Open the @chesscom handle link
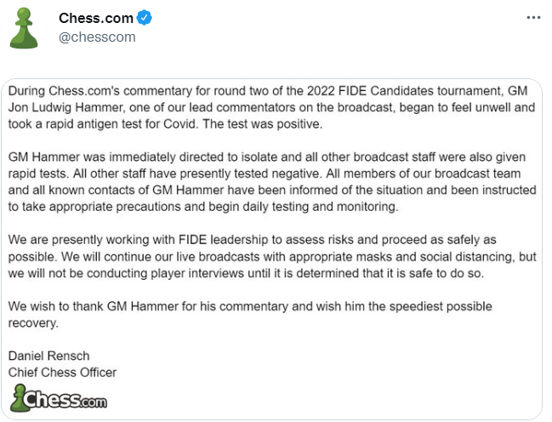The width and height of the screenshot is (552, 422). click(97, 37)
